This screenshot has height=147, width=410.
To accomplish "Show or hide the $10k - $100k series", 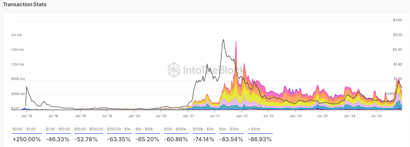I will [175, 129].
